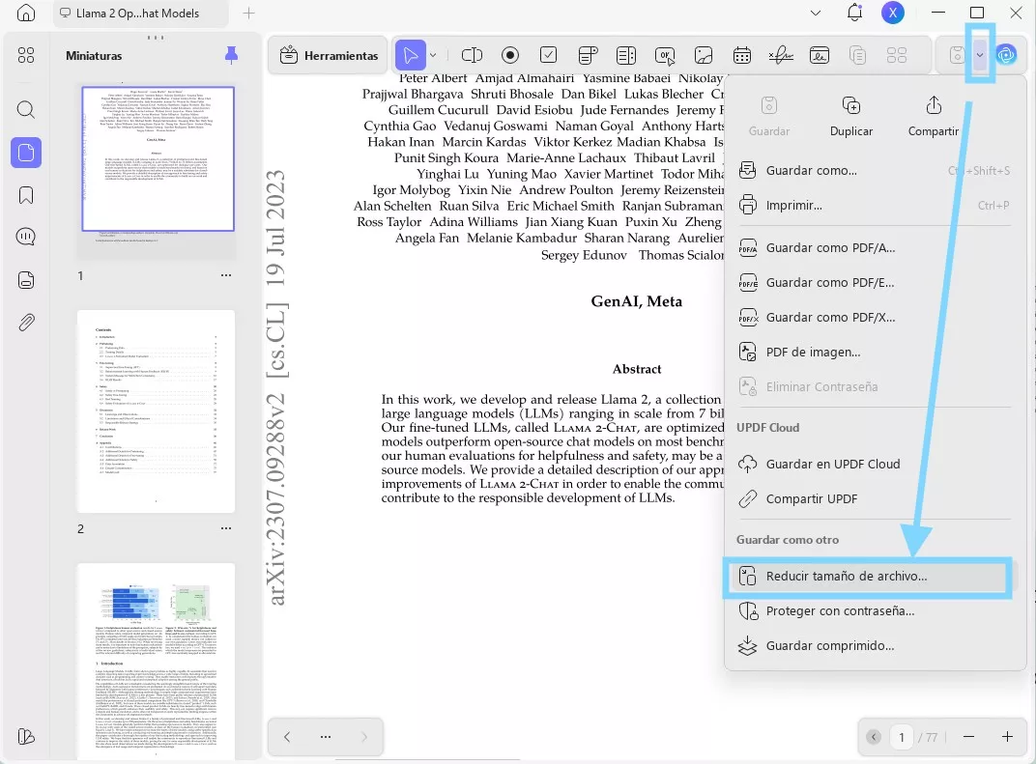Viewport: 1036px width, 764px height.
Task: Open the search sidebar icon
Action: click(x=26, y=109)
